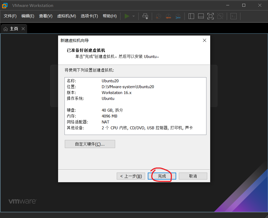Close the 主页 tab
268x218 pixels.
point(23,29)
